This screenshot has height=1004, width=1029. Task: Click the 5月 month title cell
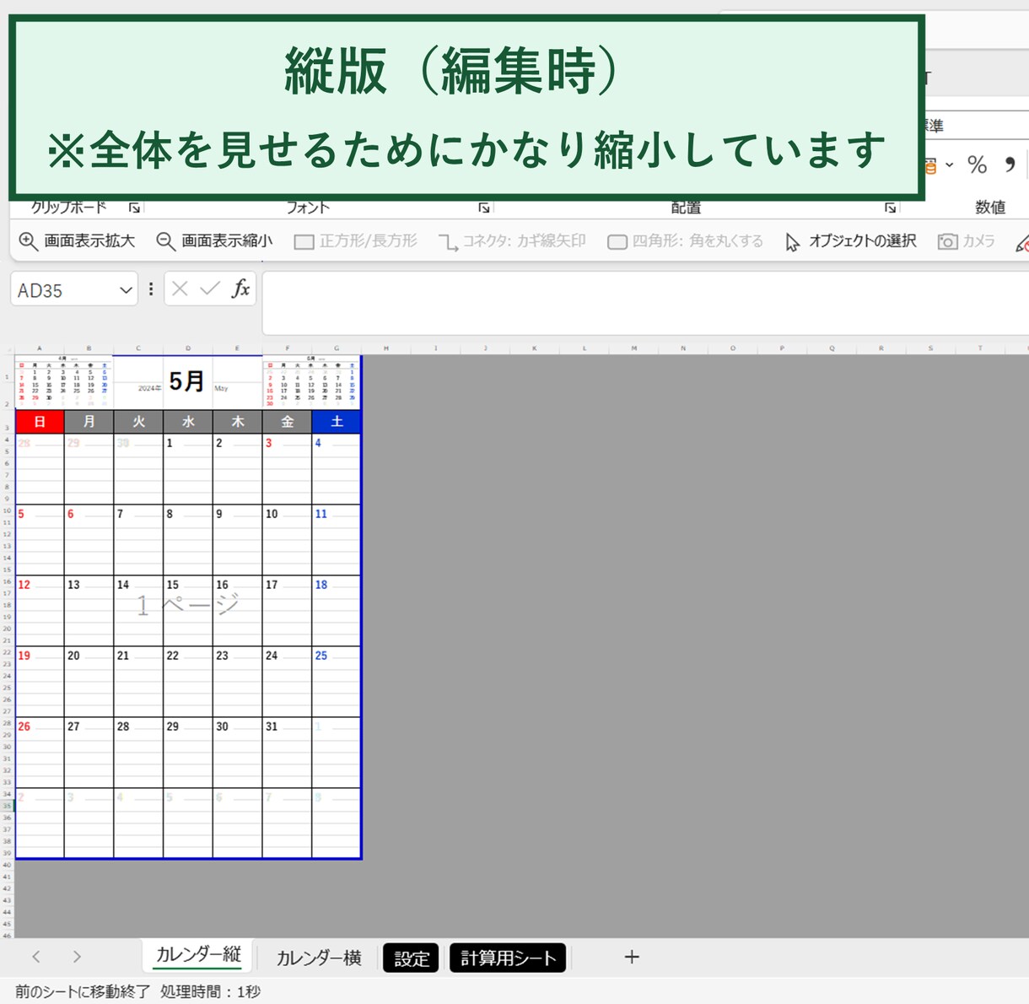pyautogui.click(x=186, y=381)
